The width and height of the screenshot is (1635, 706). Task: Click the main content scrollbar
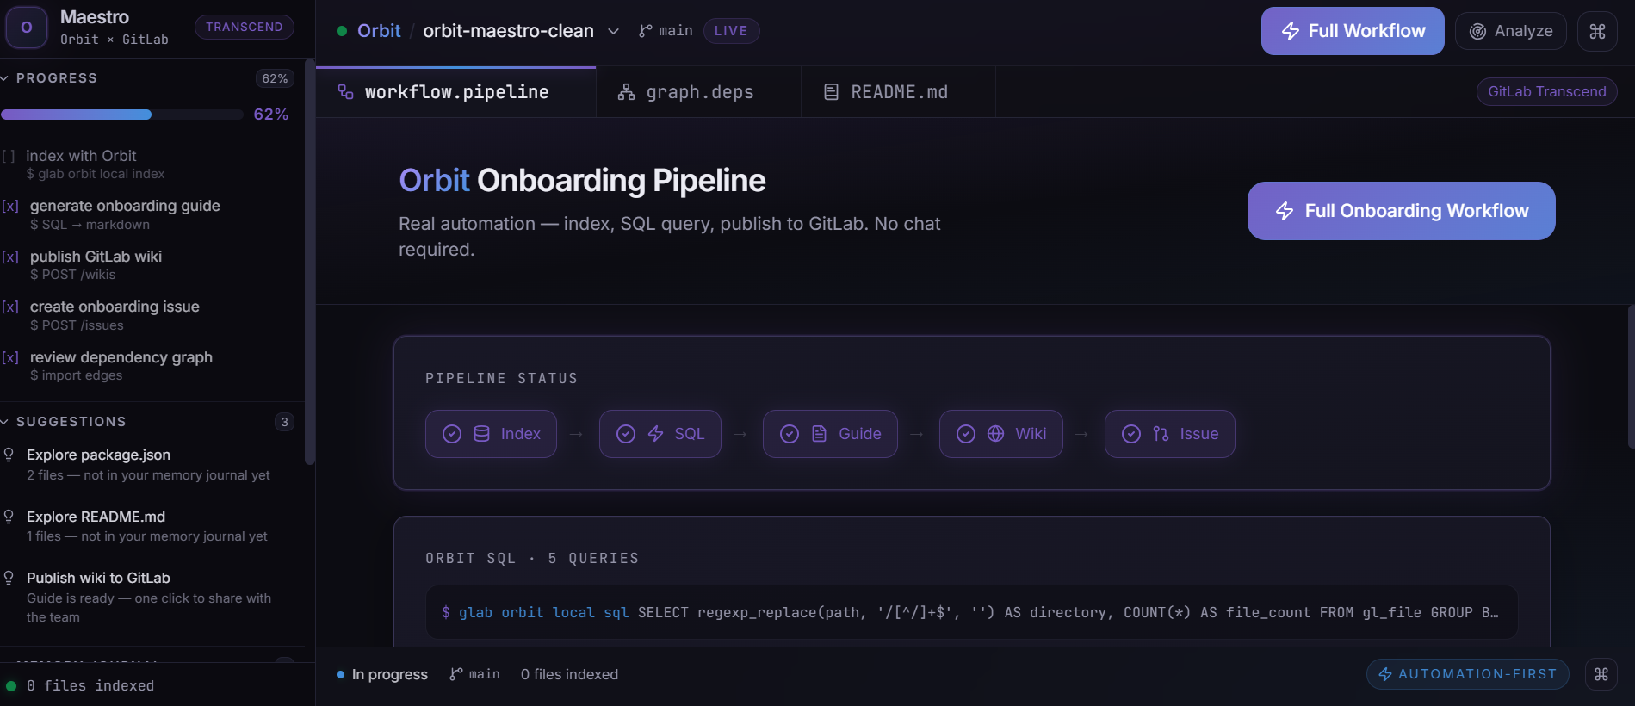pos(1631,376)
